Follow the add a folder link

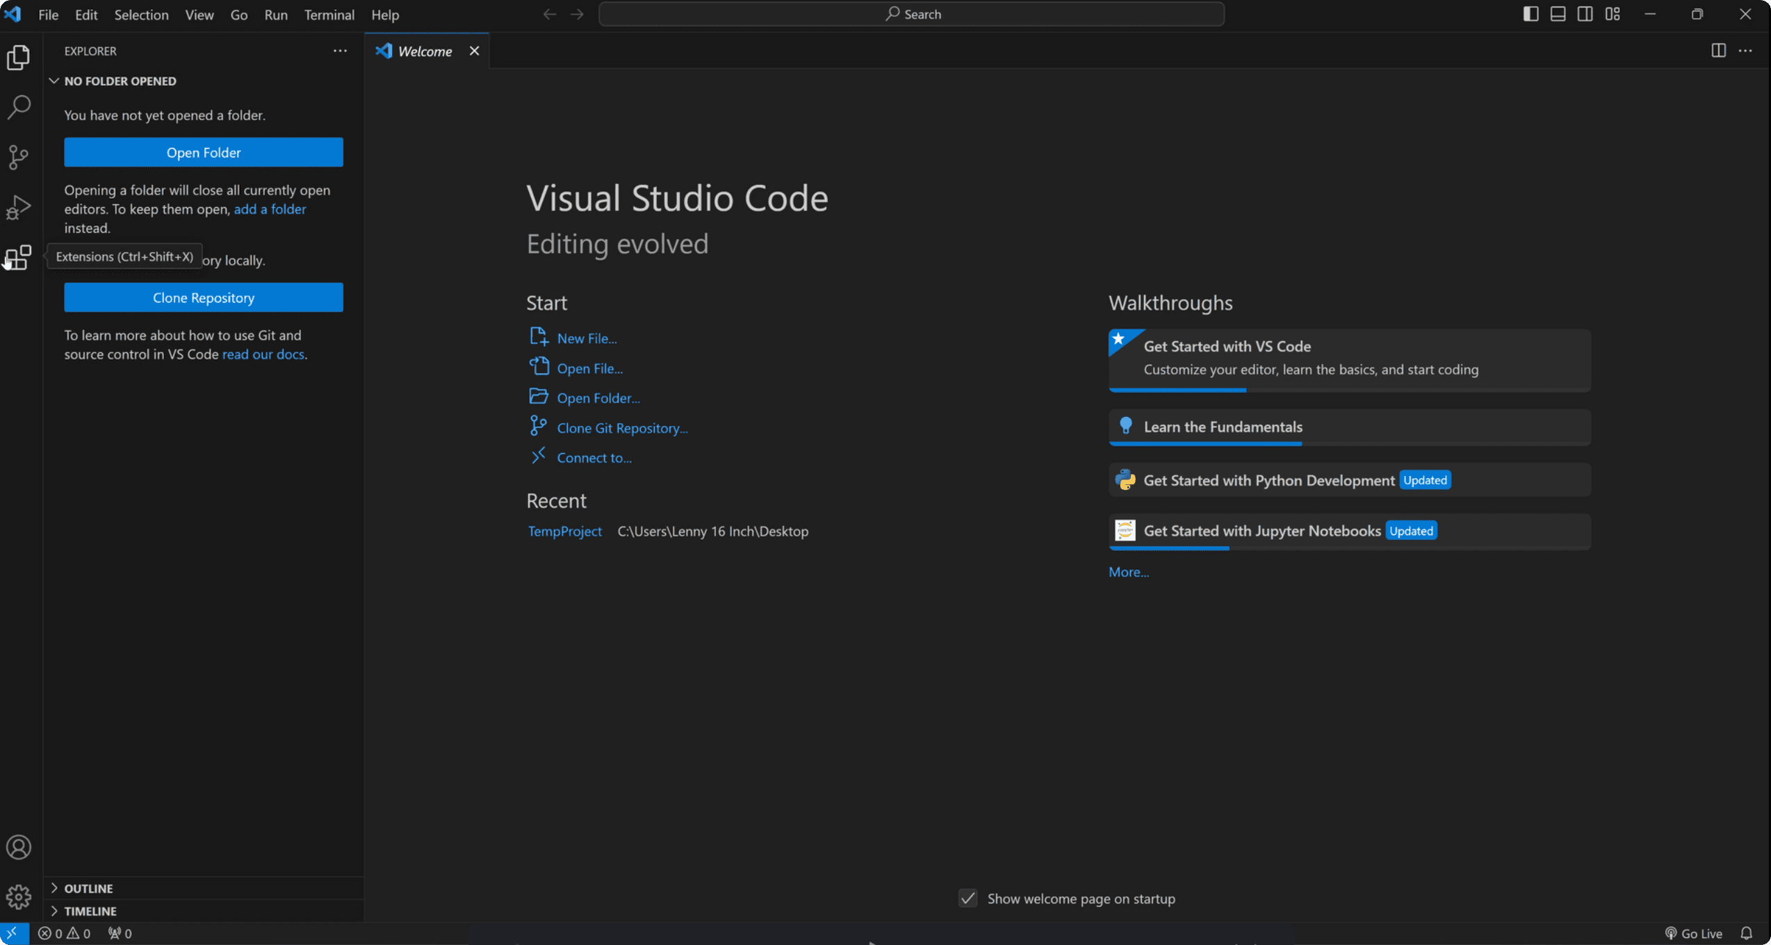(x=270, y=209)
